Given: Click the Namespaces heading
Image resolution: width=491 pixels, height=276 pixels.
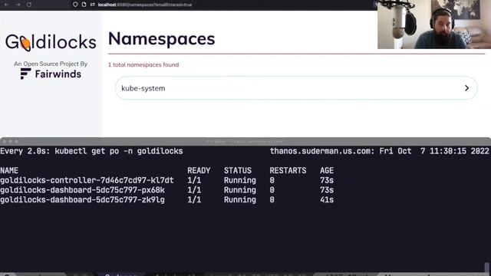Looking at the screenshot, I should 162,39.
